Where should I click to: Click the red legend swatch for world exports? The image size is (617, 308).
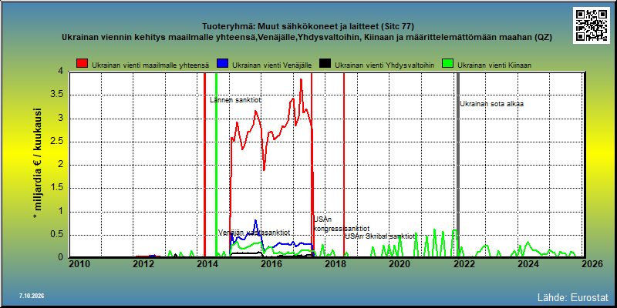click(x=83, y=65)
